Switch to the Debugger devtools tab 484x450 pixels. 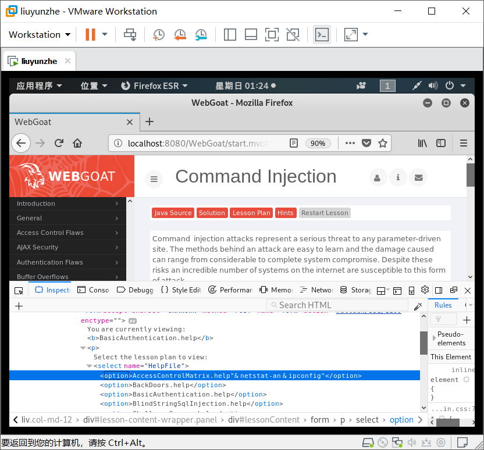point(135,290)
